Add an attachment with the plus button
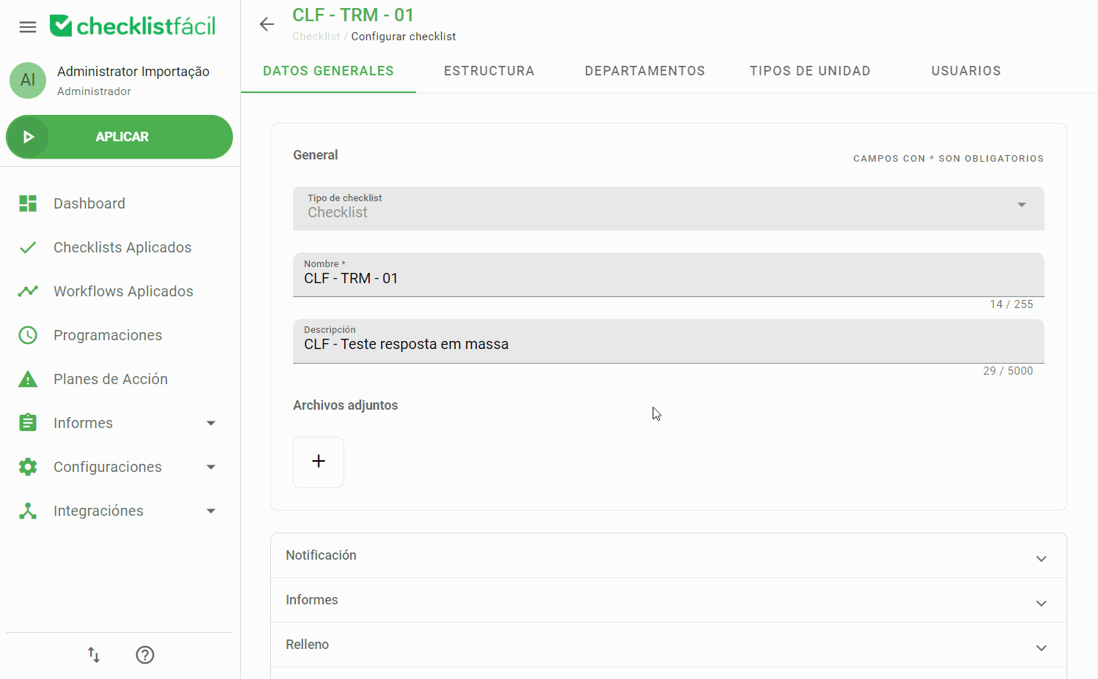 [x=319, y=462]
